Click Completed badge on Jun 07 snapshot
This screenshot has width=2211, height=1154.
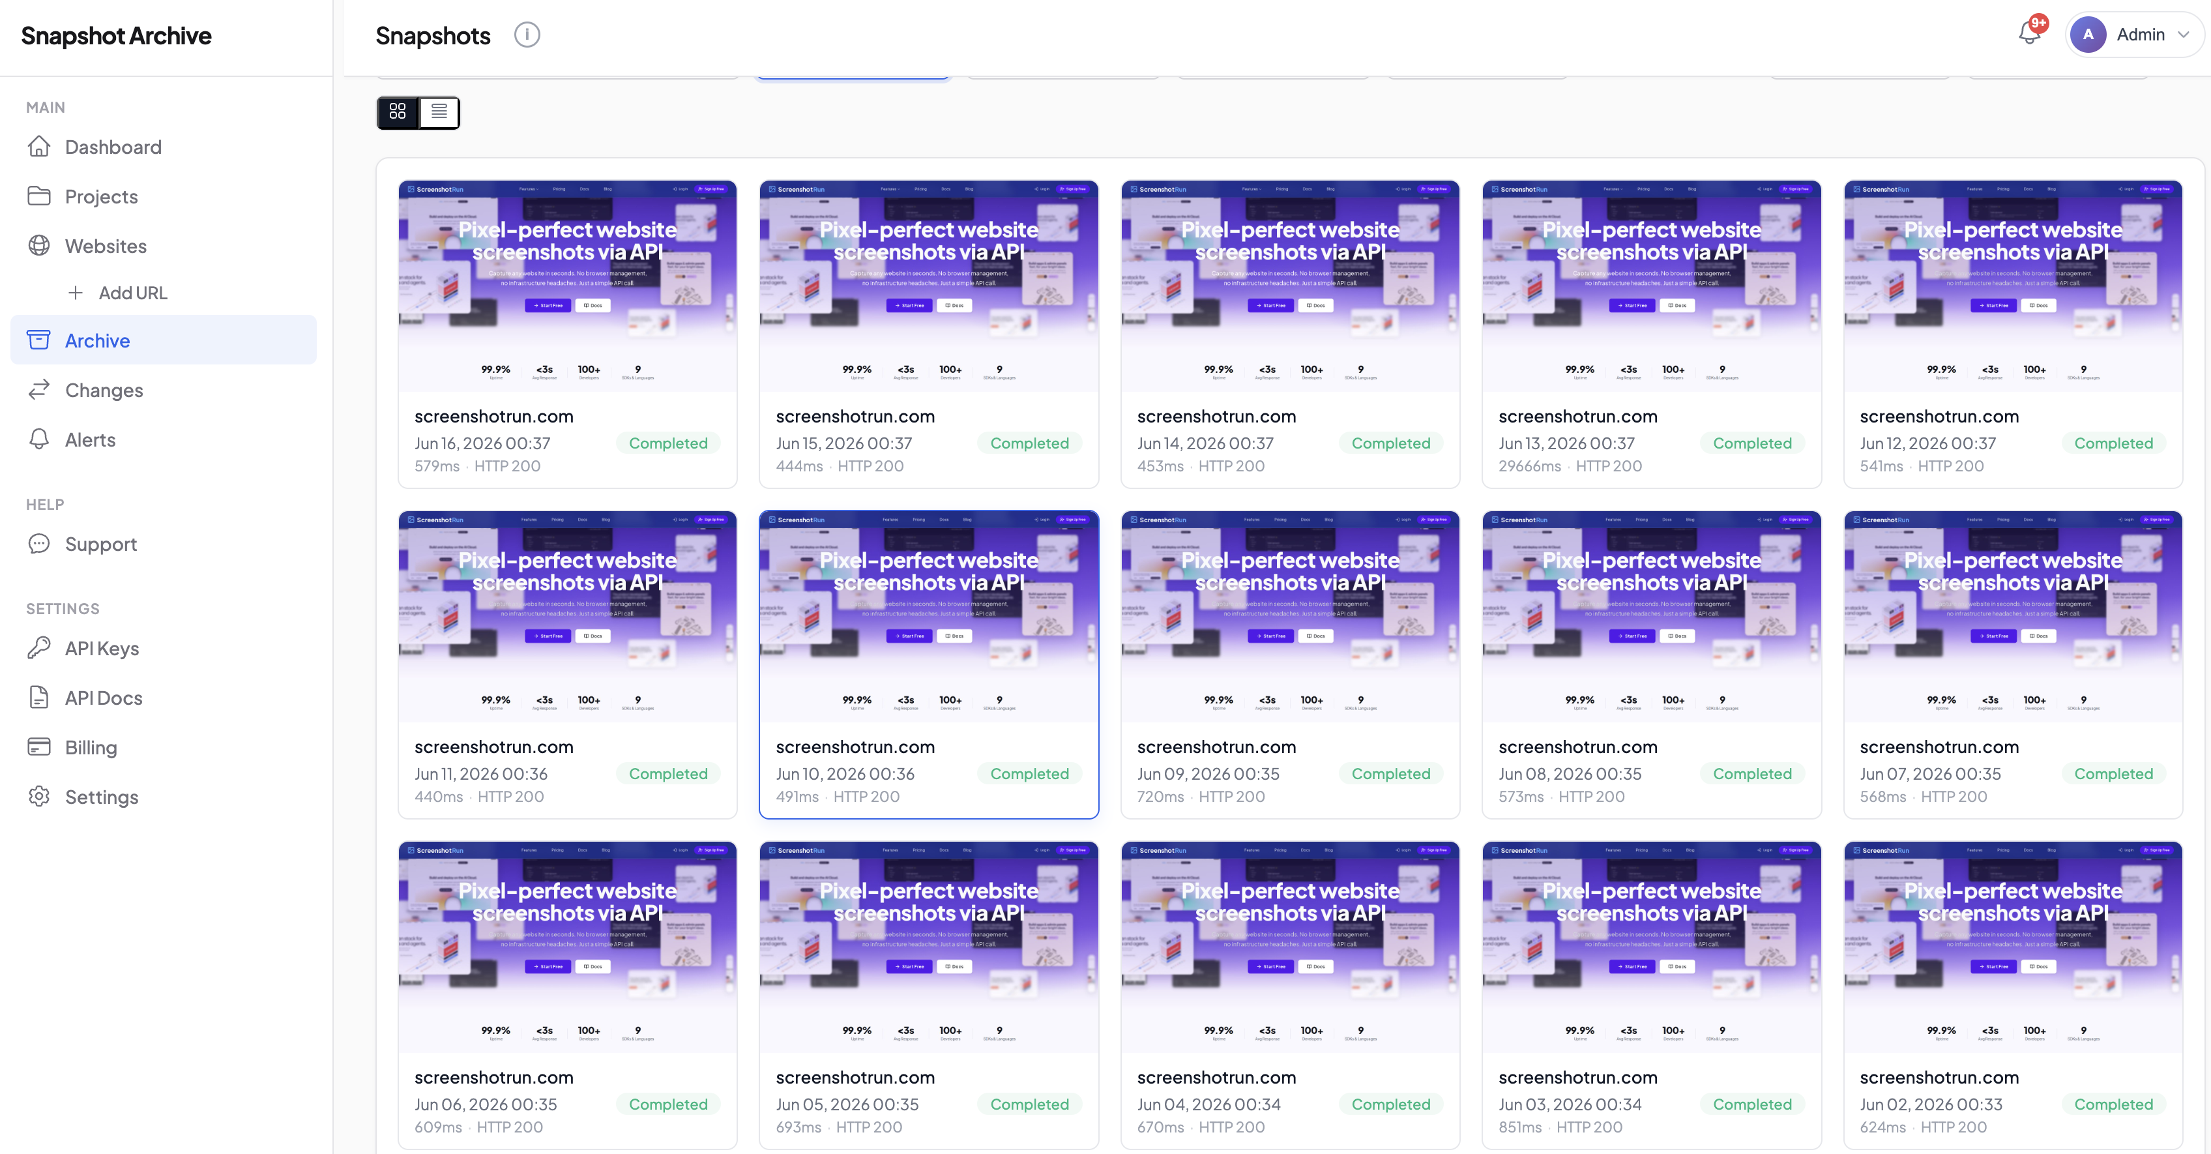2113,774
